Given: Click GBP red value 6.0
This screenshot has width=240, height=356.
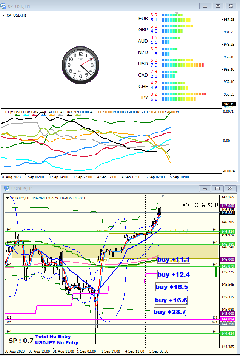Looking at the screenshot, I should pos(154,26).
